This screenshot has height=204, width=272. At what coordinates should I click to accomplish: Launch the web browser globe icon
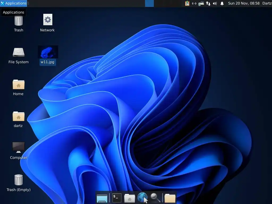click(x=142, y=197)
